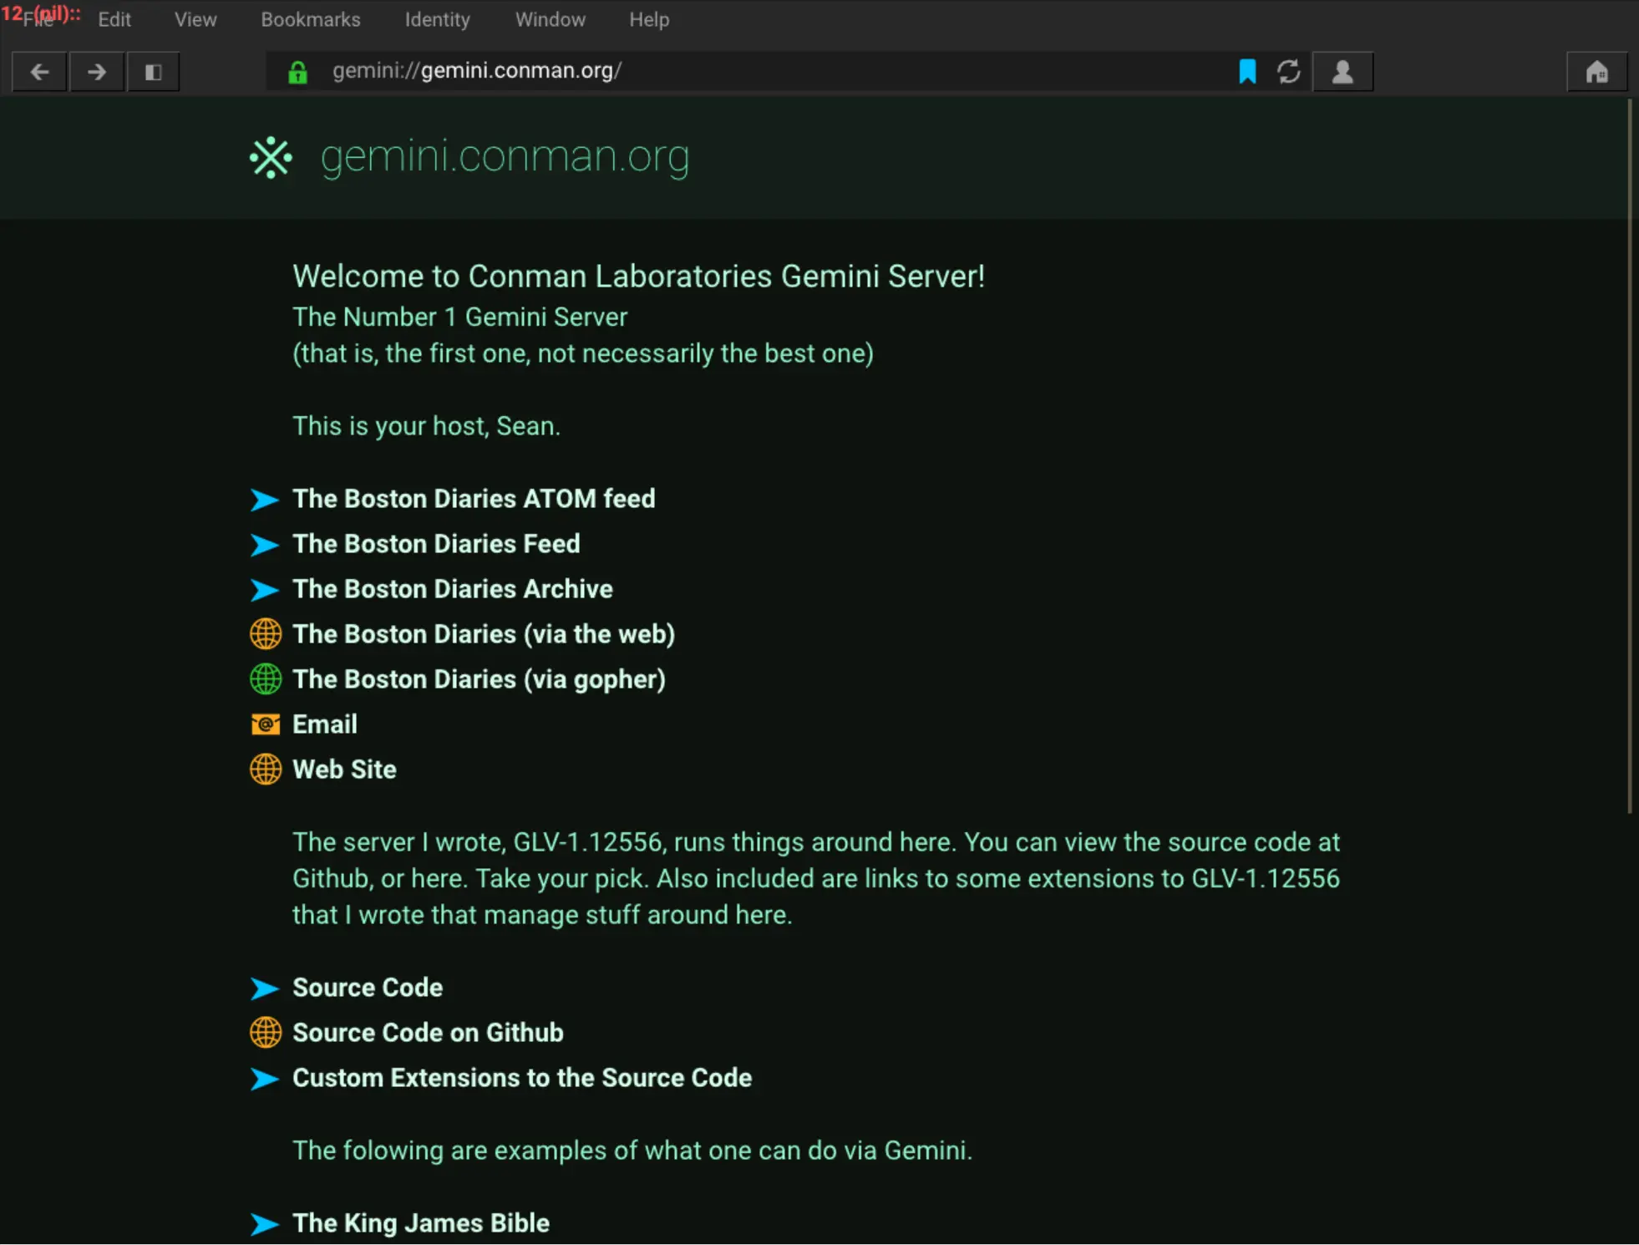This screenshot has height=1245, width=1639.
Task: Open the Window menu
Action: [x=550, y=19]
